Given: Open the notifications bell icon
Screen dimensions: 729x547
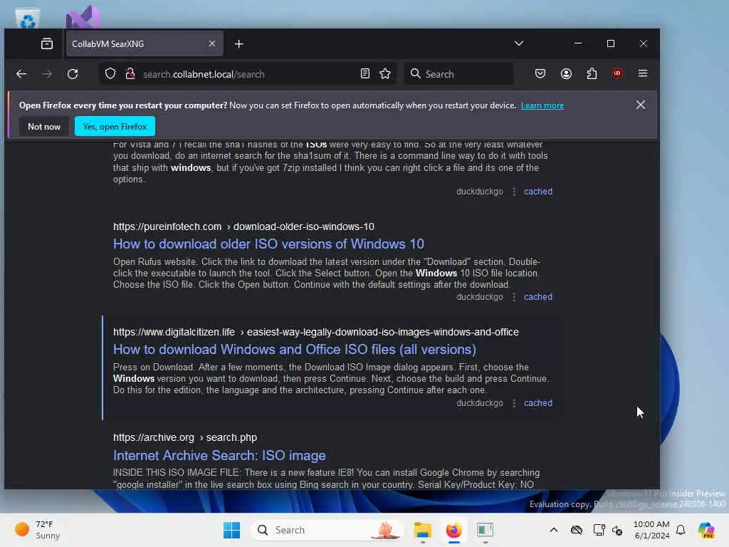Looking at the screenshot, I should pos(681,530).
